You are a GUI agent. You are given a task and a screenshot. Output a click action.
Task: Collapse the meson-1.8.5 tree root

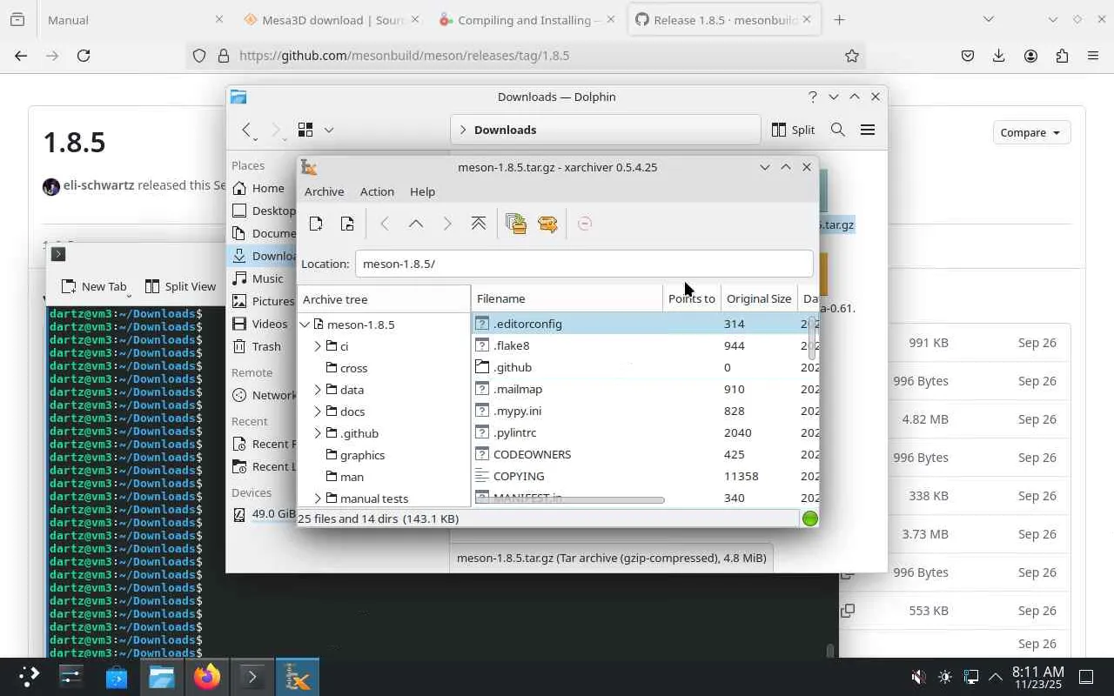[x=305, y=325]
